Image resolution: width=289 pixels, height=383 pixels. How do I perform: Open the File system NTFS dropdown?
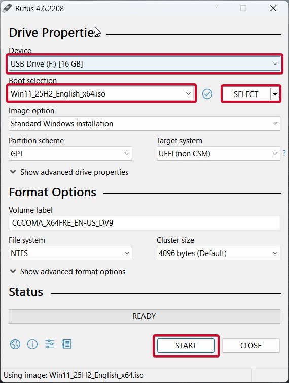[x=70, y=253]
